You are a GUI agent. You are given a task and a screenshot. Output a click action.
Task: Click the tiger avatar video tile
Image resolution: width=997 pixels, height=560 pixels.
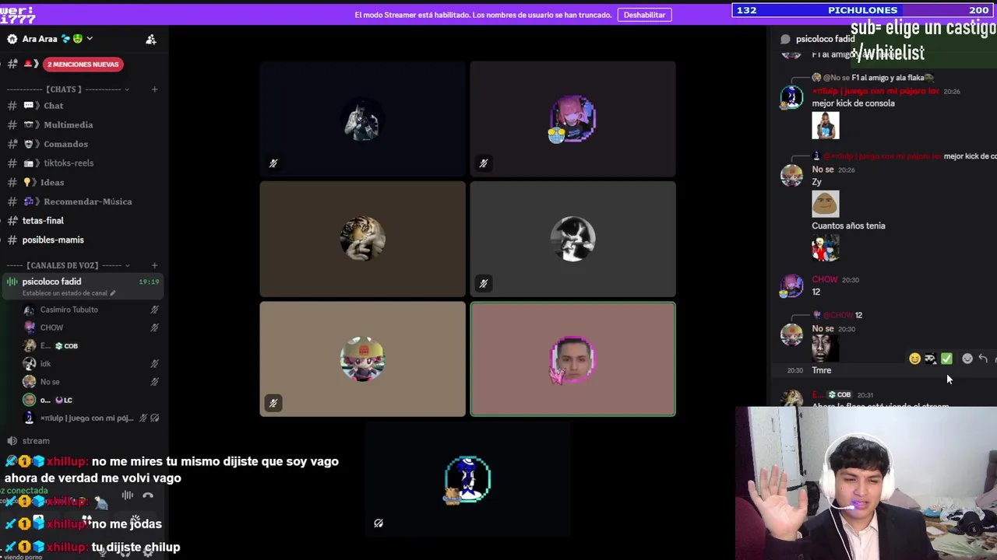pyautogui.click(x=362, y=239)
